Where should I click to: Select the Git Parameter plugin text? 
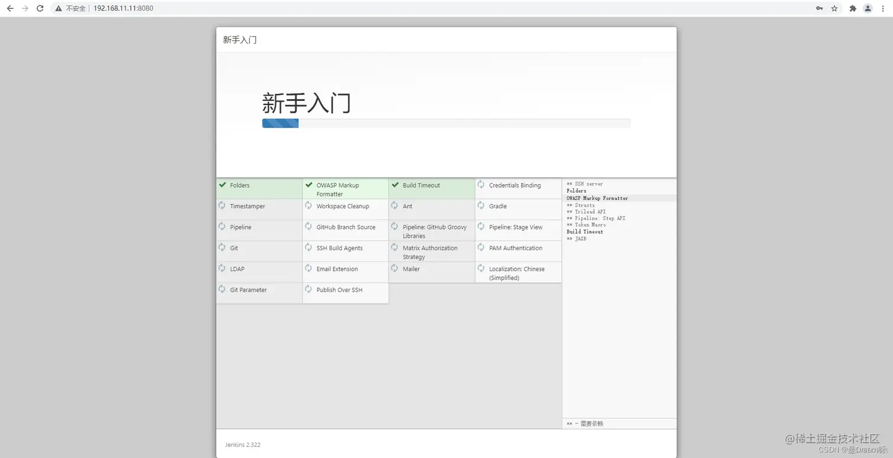[x=249, y=290]
